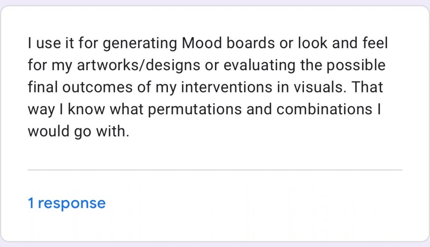Click the word "evaluating" in the response
Screen dimensions: 430x247
click(260, 65)
